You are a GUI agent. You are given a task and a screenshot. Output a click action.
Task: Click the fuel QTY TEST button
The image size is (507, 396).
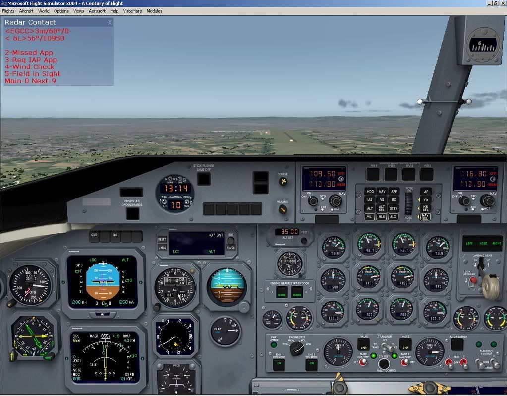(x=384, y=364)
